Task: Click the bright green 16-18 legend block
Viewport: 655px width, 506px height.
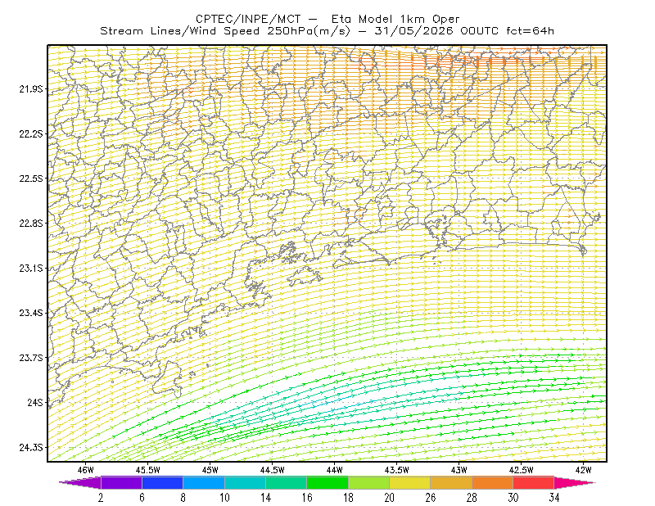Action: [x=327, y=482]
